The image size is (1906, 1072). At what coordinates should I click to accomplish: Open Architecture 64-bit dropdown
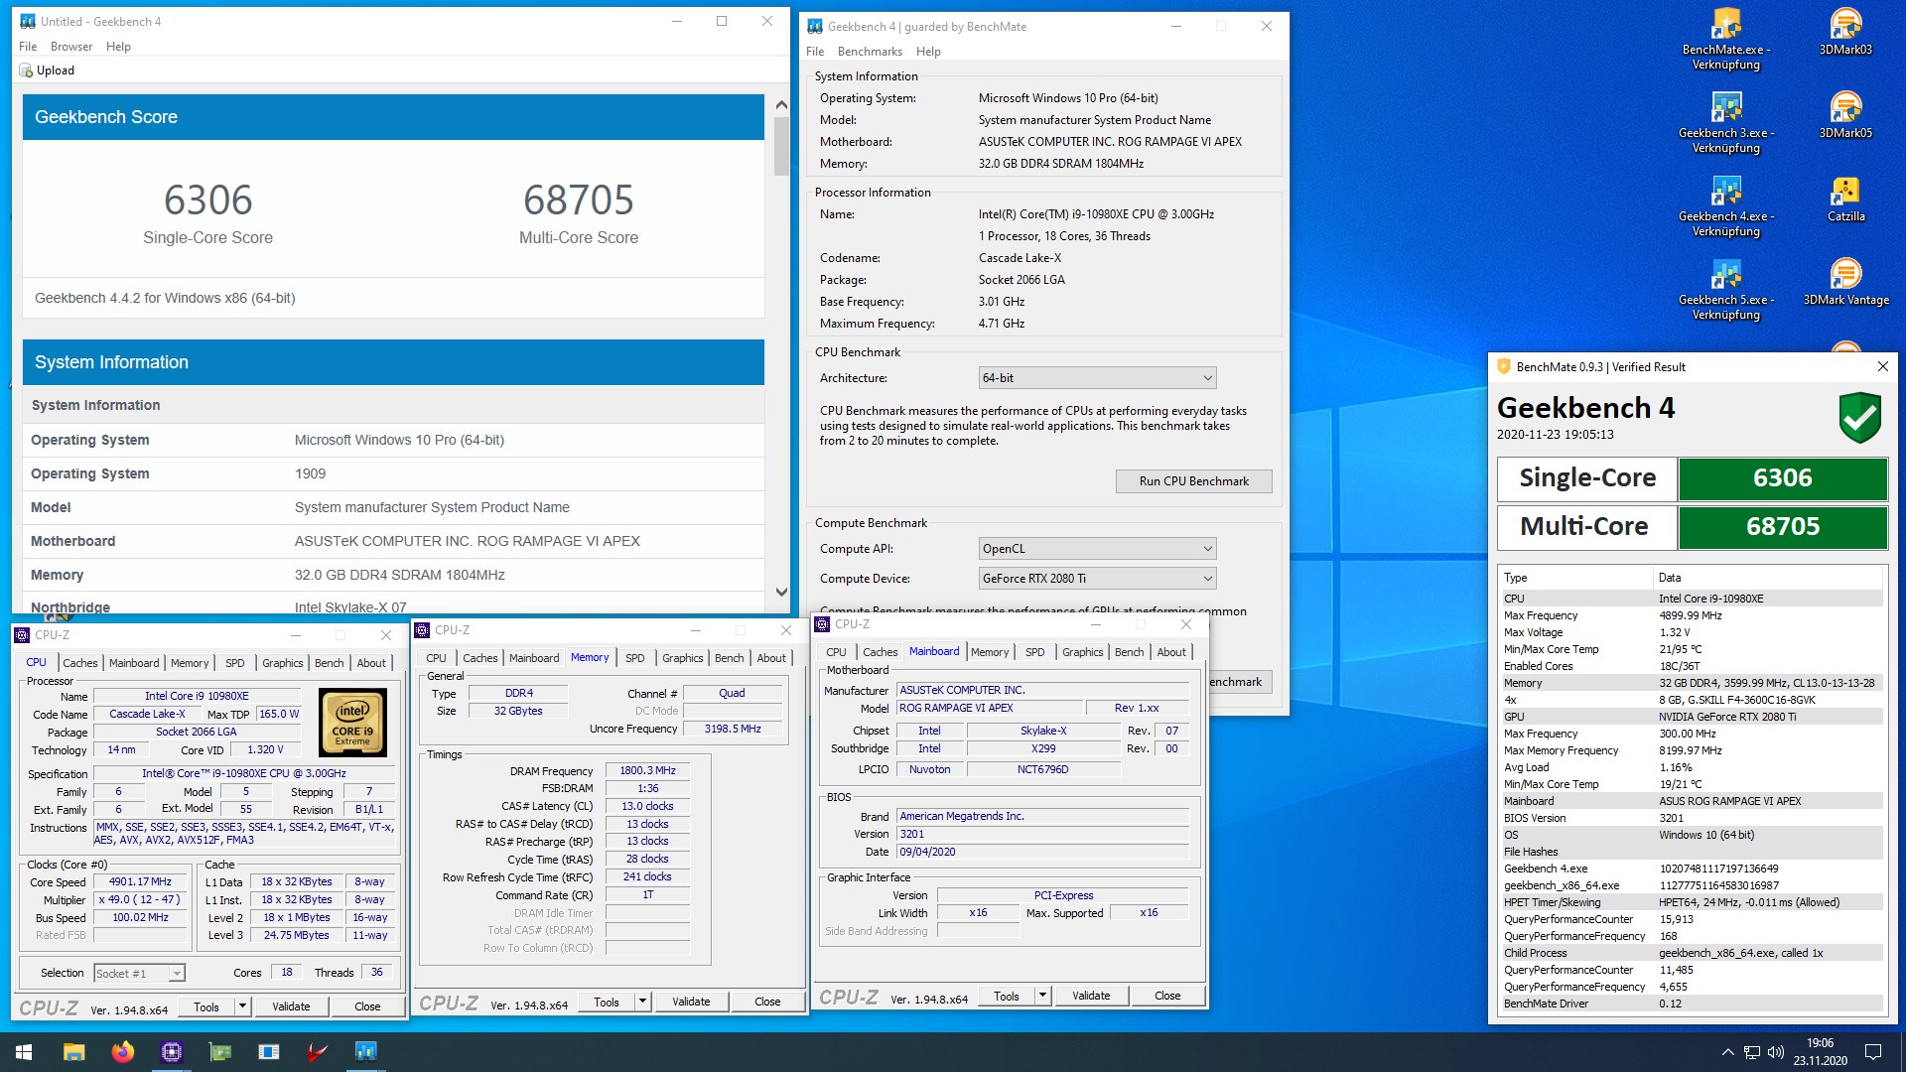pyautogui.click(x=1097, y=378)
